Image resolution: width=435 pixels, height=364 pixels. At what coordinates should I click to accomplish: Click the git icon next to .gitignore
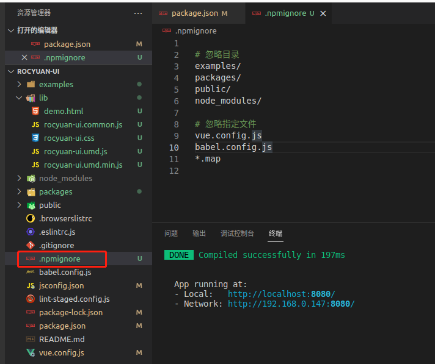pyautogui.click(x=31, y=245)
